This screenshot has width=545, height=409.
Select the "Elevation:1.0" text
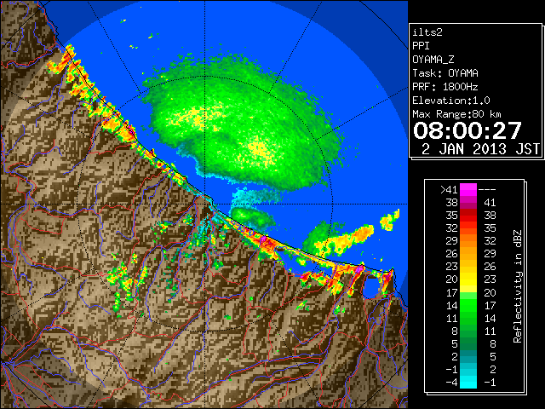[x=451, y=101]
